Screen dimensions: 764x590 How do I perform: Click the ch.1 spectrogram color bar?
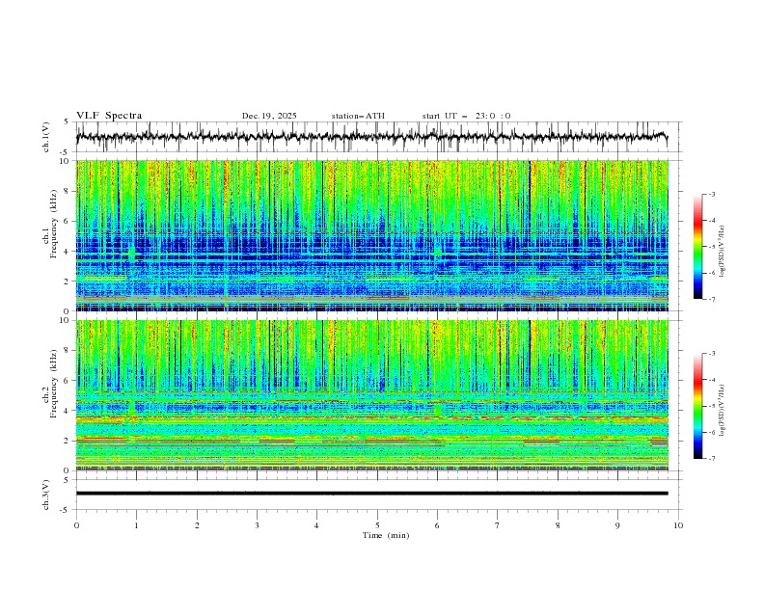pos(698,247)
